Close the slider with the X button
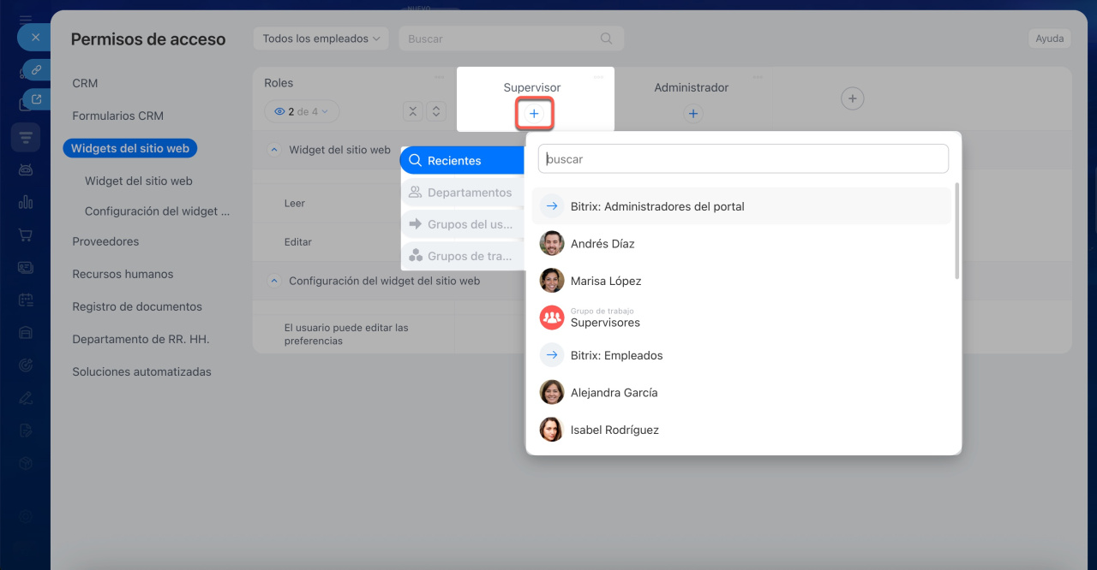Viewport: 1097px width, 570px height. pos(34,38)
